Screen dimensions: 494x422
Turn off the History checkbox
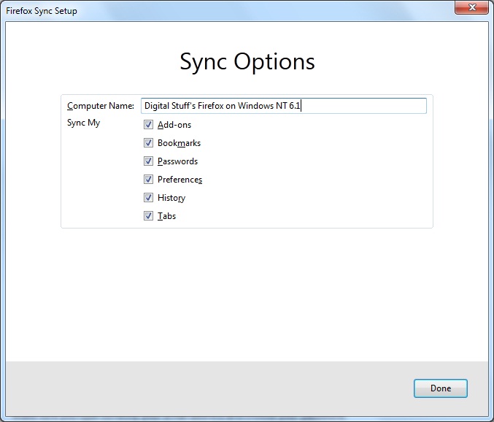(148, 198)
